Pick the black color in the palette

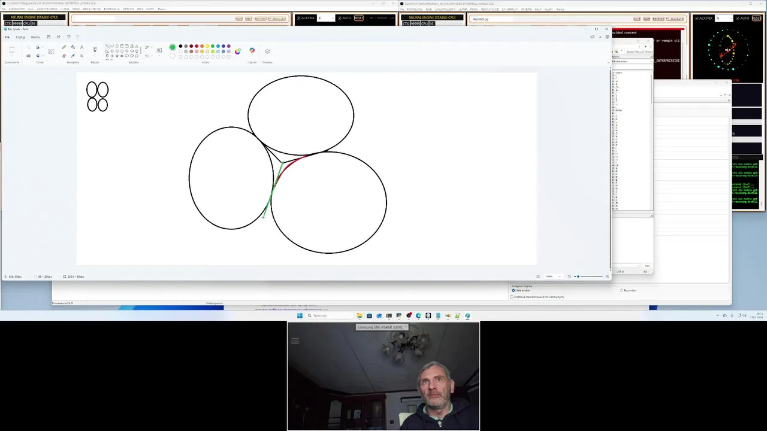tap(180, 46)
